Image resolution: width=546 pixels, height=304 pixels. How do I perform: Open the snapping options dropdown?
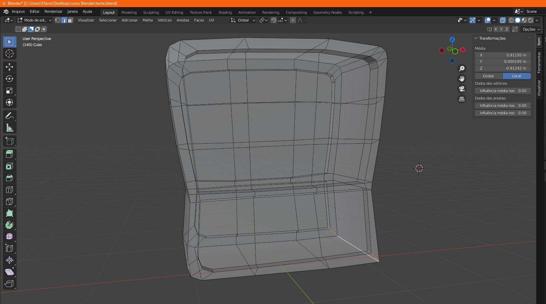pyautogui.click(x=282, y=20)
